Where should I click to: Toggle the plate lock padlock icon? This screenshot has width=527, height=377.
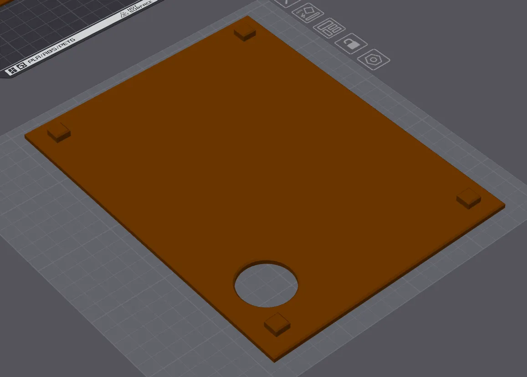point(351,44)
